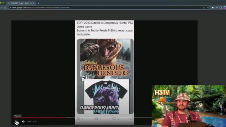Click the share icon under the tweet
Viewport: 226px width, 127px height.
click(132, 119)
